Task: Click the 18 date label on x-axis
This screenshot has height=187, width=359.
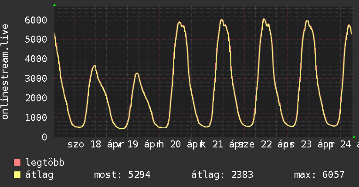Action: (95, 145)
